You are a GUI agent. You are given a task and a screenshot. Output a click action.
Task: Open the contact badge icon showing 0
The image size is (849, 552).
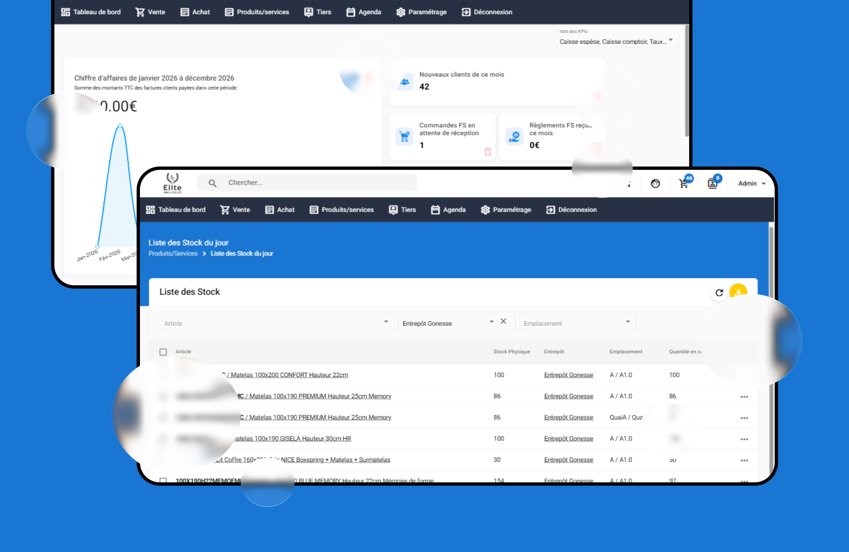coord(712,183)
